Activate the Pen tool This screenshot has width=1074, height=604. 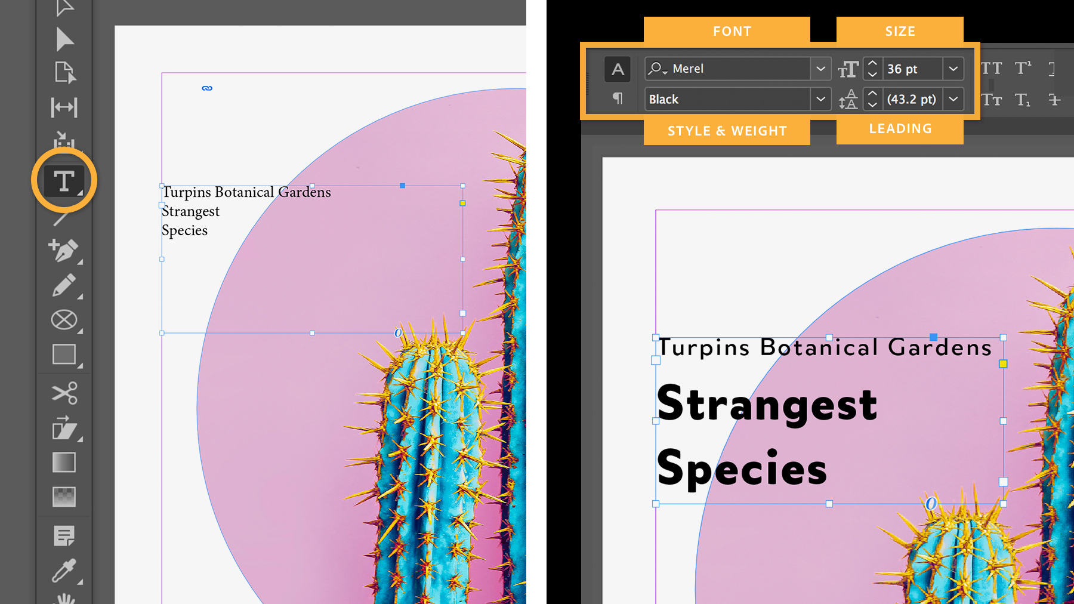point(63,251)
